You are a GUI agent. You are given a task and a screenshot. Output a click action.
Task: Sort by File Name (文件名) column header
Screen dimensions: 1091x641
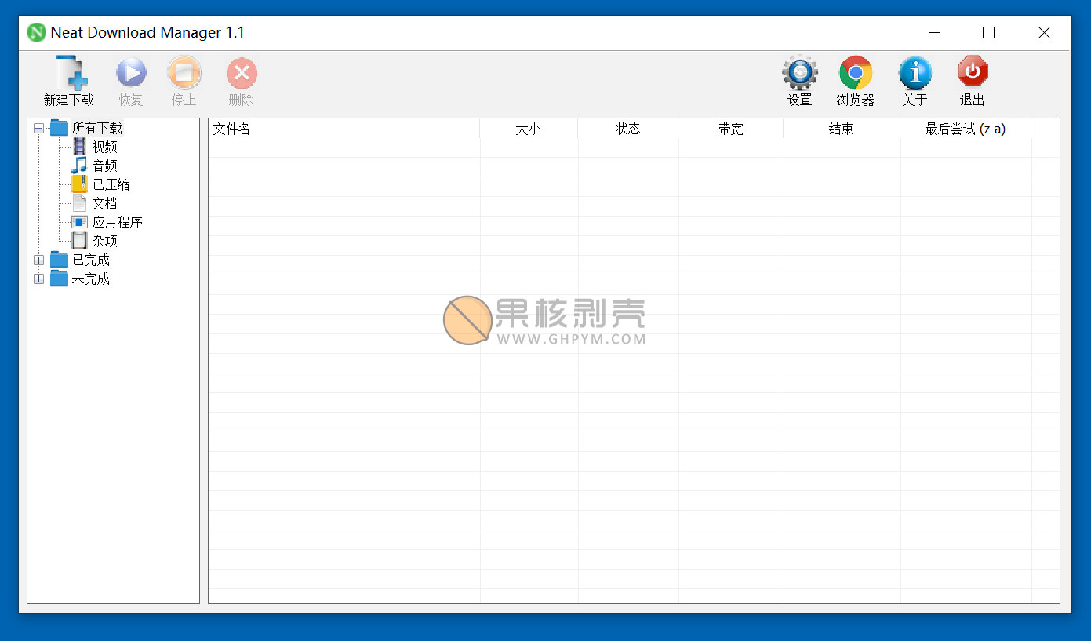[x=232, y=129]
